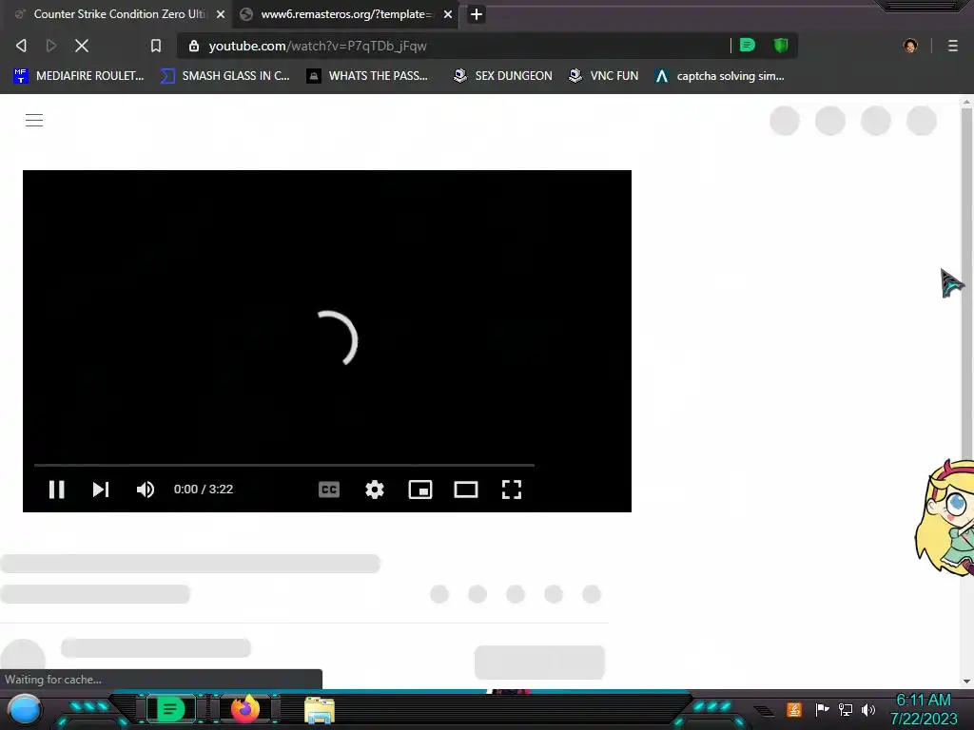
Task: View the site lock security info
Action: (x=194, y=46)
